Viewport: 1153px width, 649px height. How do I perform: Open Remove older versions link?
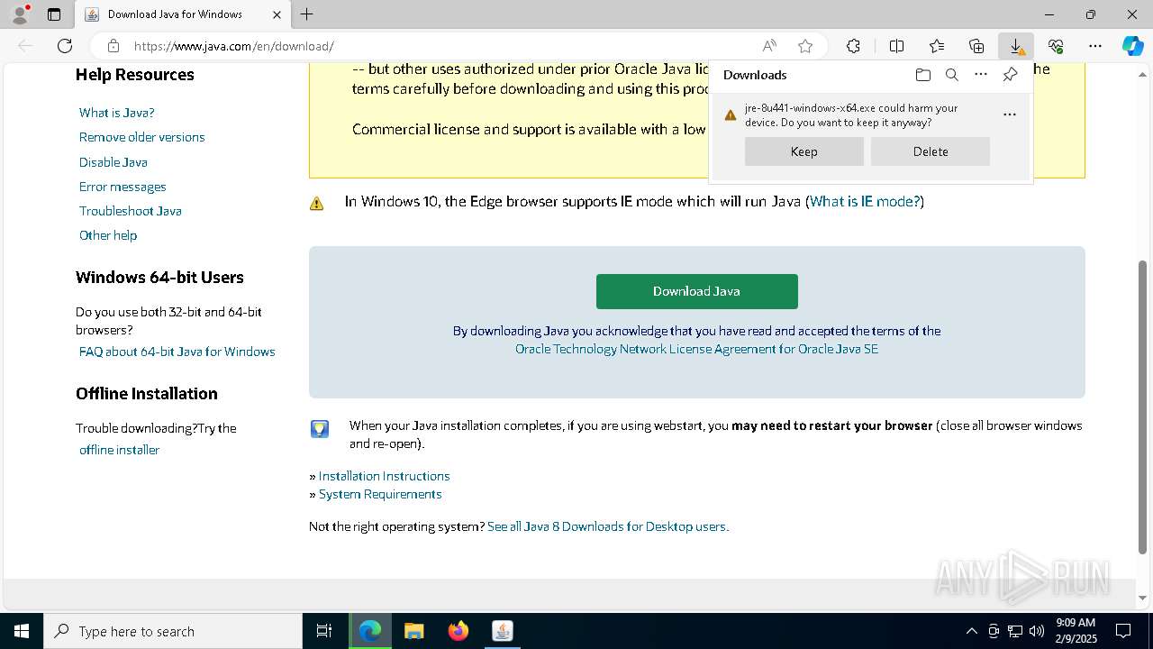[142, 137]
